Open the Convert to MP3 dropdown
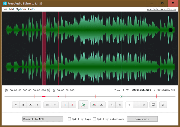180x127 pixels. tap(43, 119)
